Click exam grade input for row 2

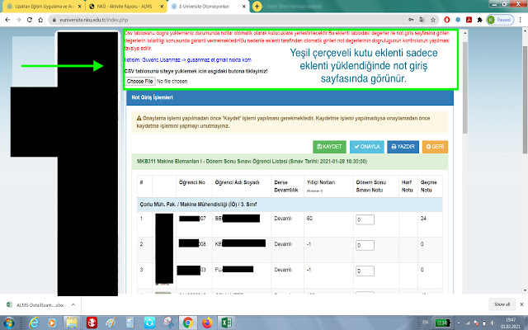(x=365, y=245)
